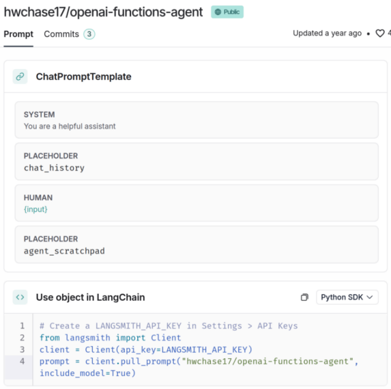Click the code brackets icon beside Use object
Image resolution: width=391 pixels, height=389 pixels.
(x=20, y=297)
